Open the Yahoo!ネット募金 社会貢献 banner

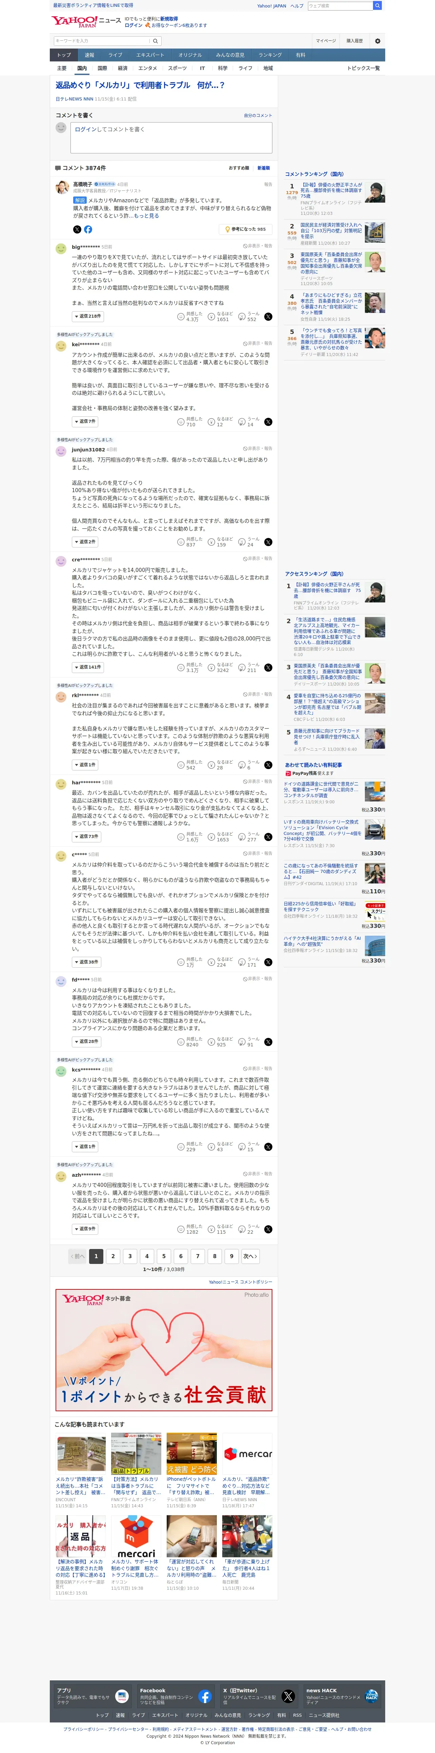(164, 1350)
